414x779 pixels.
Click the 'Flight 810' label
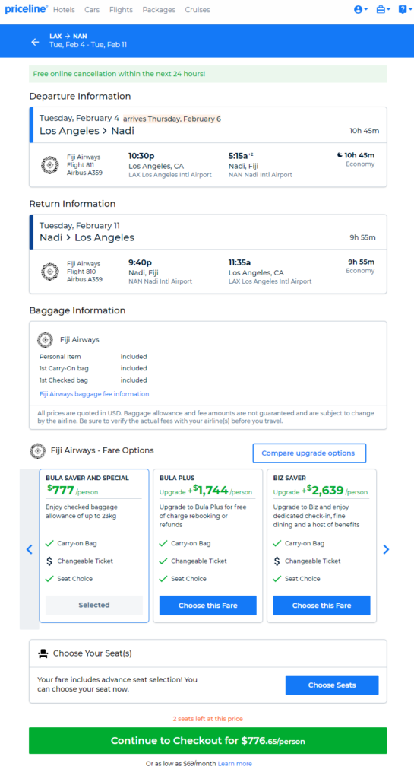tap(81, 272)
